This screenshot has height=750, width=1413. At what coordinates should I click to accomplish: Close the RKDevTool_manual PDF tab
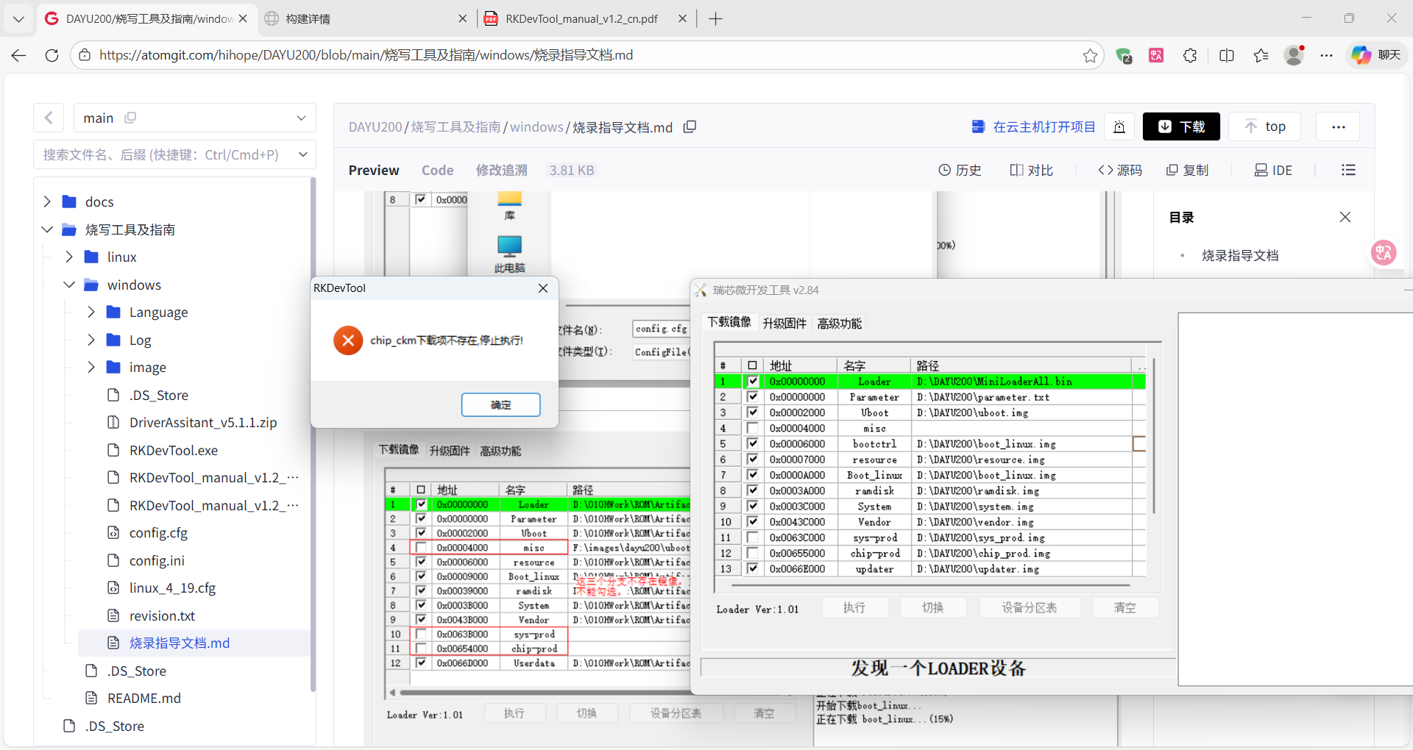[682, 19]
